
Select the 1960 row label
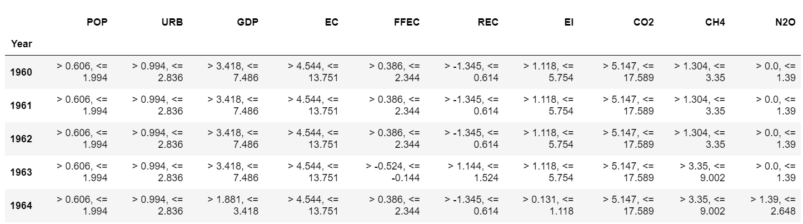tap(21, 72)
